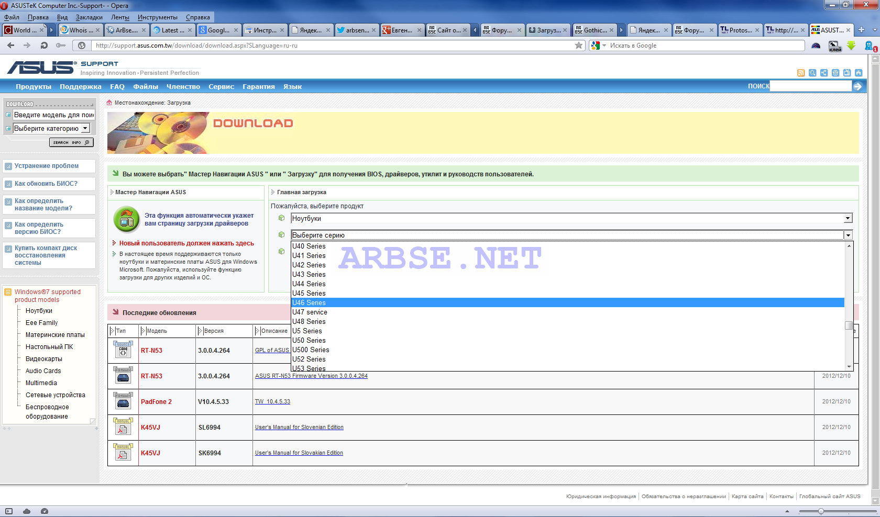Click the ASUS logo
880x517 pixels.
41,67
